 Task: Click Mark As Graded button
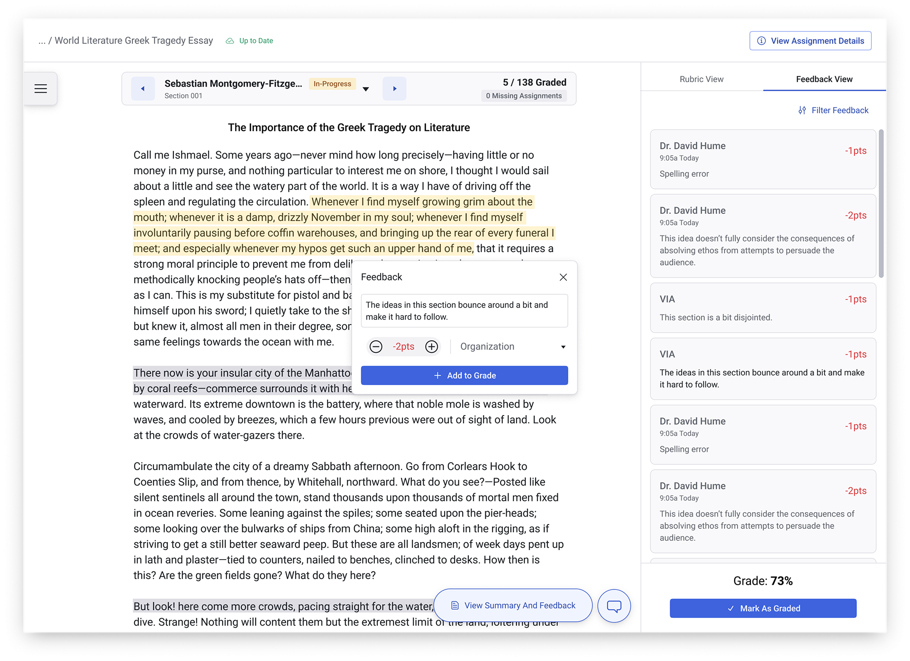763,608
